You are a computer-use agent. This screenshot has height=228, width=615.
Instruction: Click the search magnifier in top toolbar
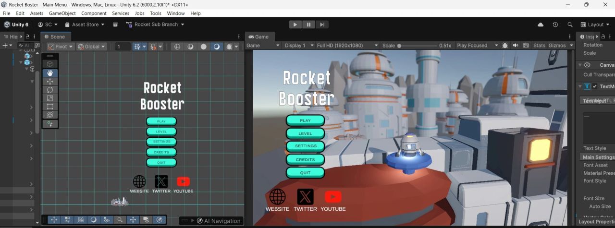570,24
